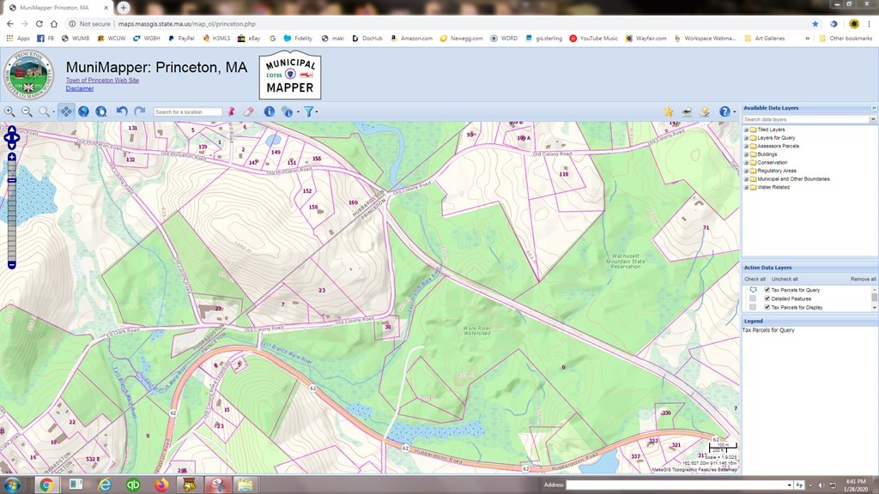The image size is (879, 494).
Task: Switch to the MuniMapper: Princeton, MA tab
Action: point(56,8)
